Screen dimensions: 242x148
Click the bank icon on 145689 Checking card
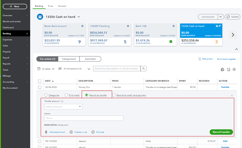click(x=128, y=26)
